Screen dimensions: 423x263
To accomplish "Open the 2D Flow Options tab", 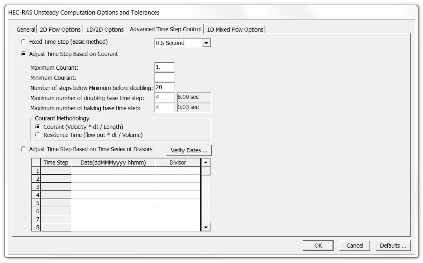I will click(x=60, y=29).
